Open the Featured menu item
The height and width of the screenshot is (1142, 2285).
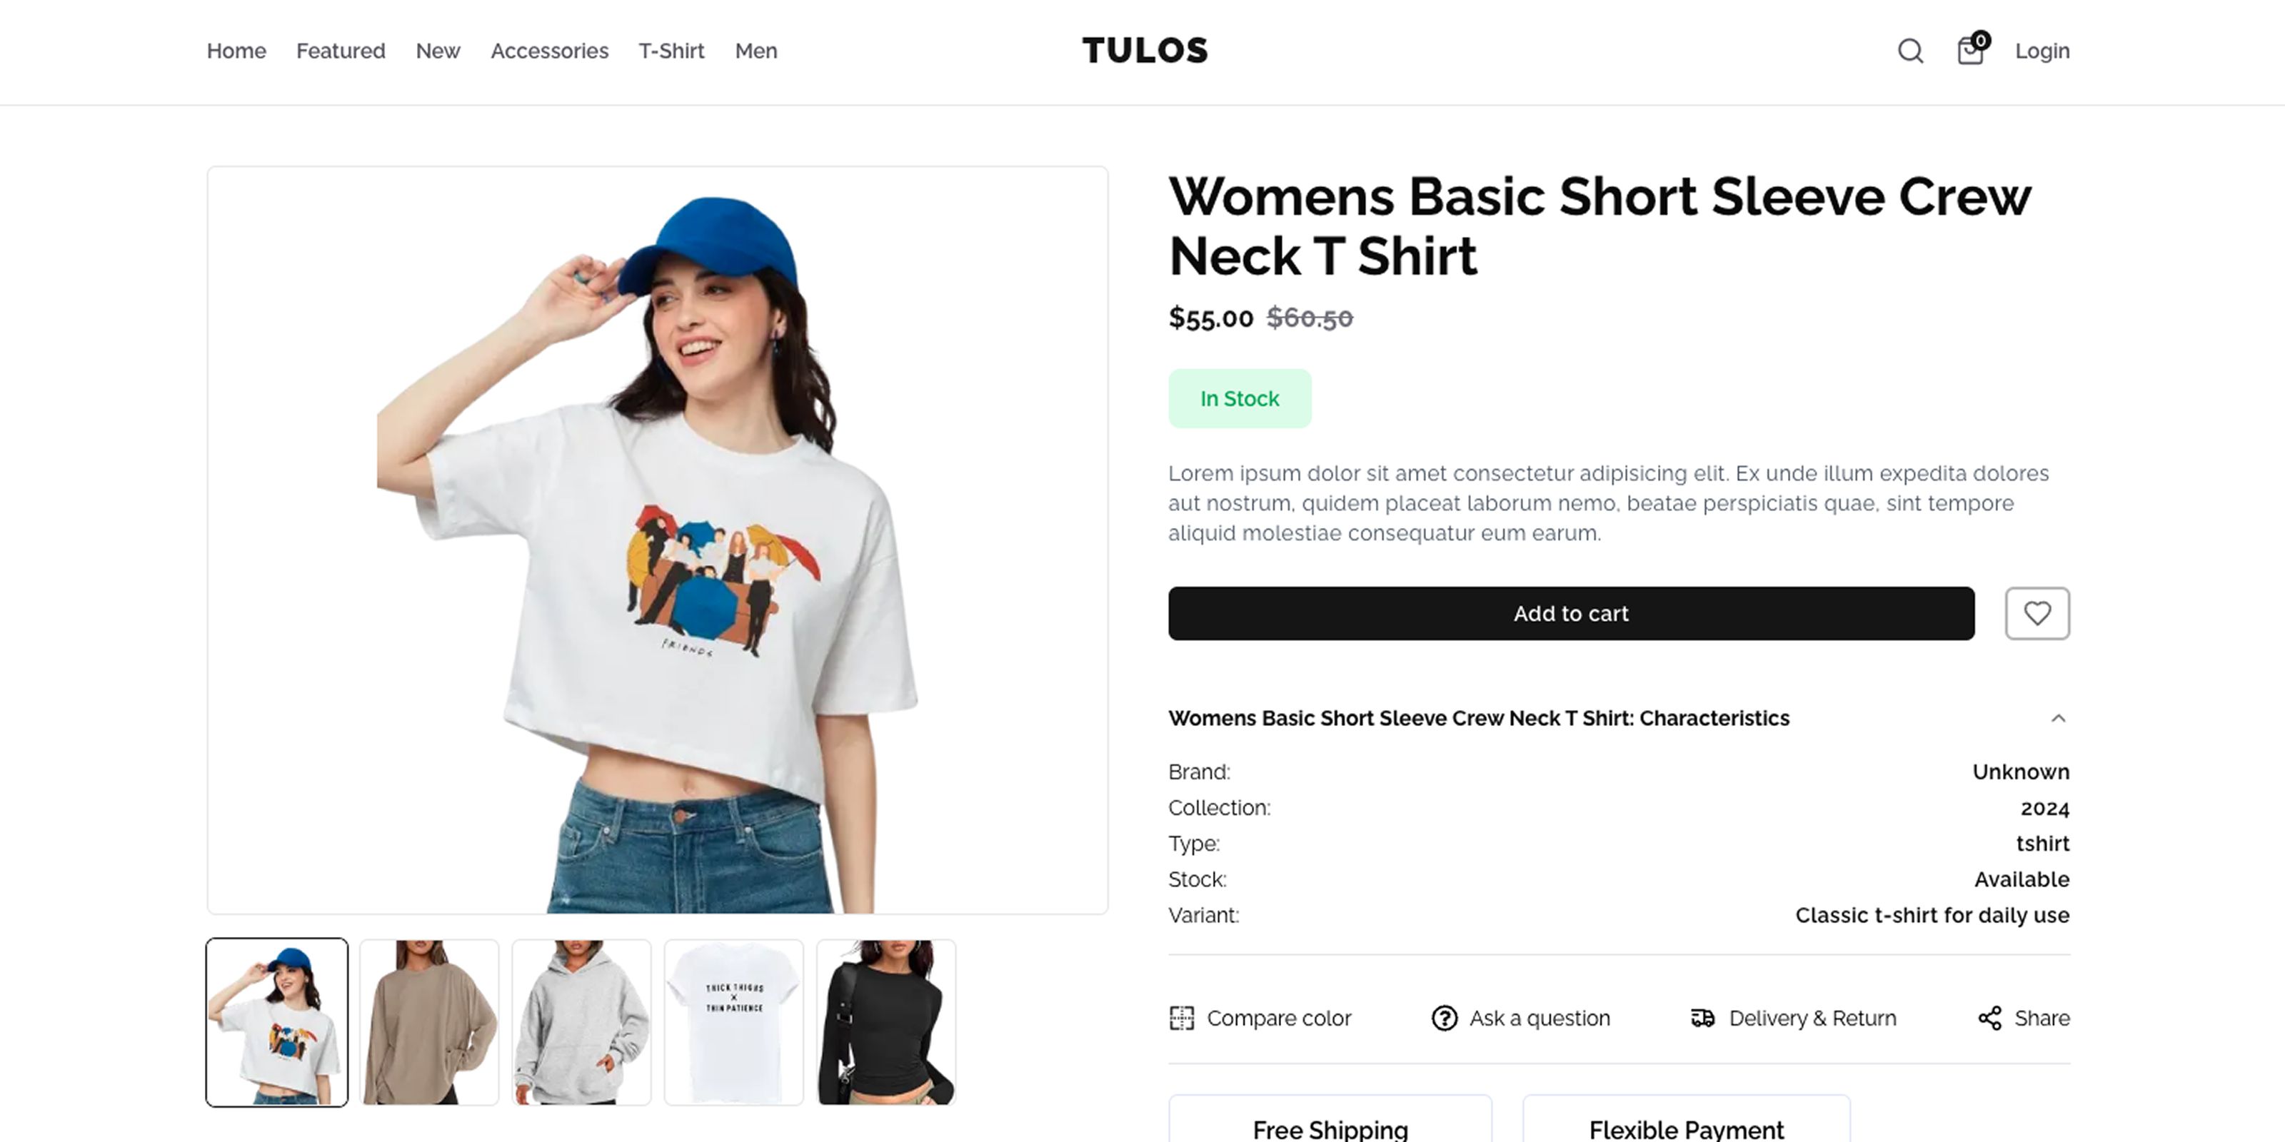(341, 51)
